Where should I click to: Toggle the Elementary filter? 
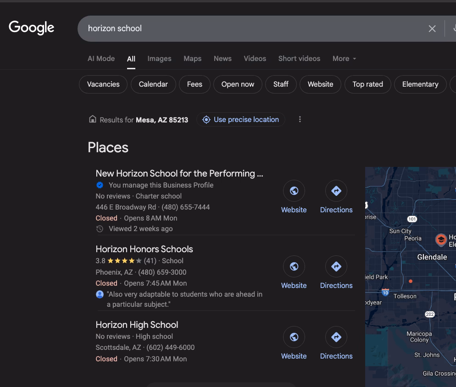pos(420,84)
